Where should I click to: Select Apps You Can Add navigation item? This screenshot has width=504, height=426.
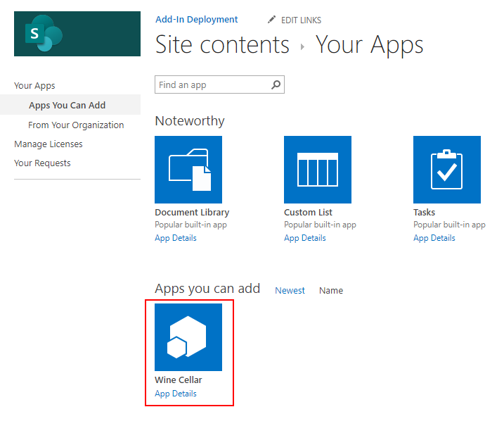click(67, 106)
